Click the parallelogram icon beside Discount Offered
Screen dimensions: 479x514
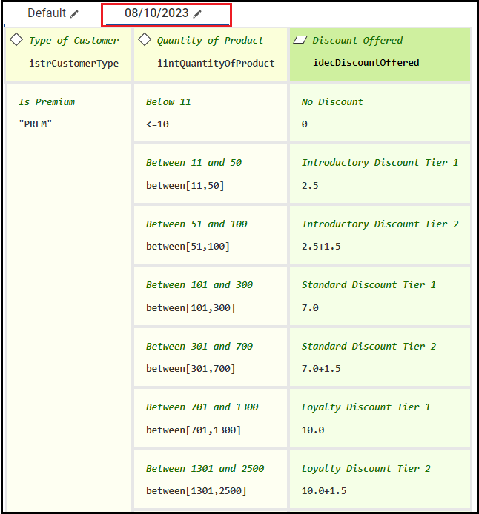click(300, 40)
